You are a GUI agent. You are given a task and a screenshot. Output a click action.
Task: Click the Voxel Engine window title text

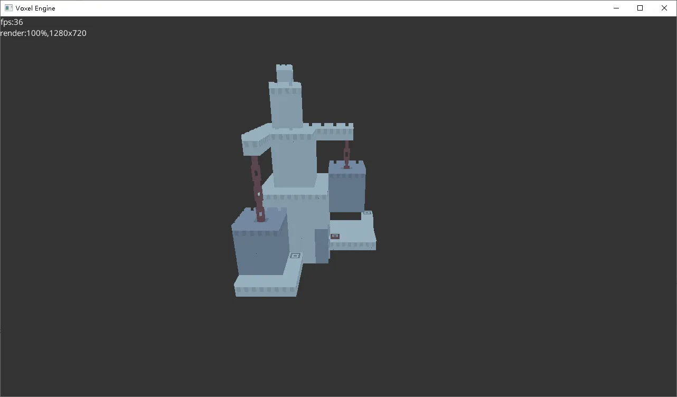[x=35, y=8]
